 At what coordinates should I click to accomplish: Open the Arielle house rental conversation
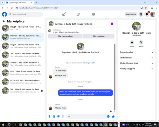click(x=22, y=64)
